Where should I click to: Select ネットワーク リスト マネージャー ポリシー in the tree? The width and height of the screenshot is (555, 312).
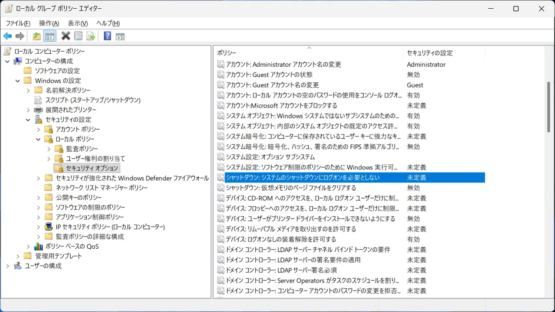pos(101,188)
